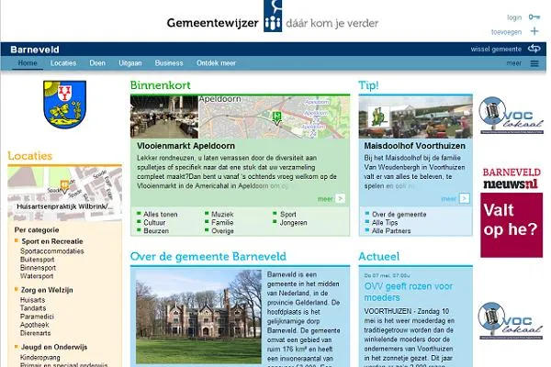
Task: Open the Watersport link
Action: click(37, 276)
